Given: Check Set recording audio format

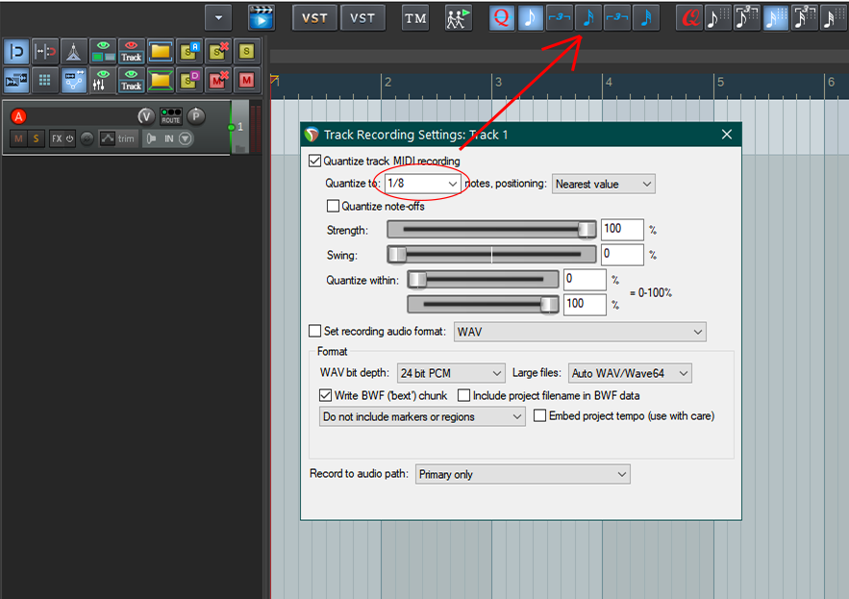Looking at the screenshot, I should [314, 331].
